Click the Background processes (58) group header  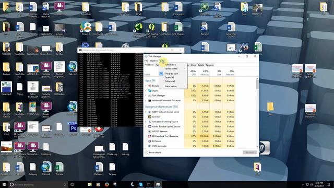pyautogui.click(x=161, y=107)
